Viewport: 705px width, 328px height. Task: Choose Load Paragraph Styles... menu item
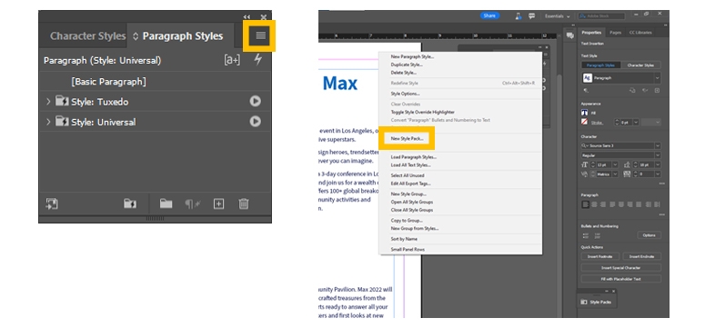click(414, 157)
